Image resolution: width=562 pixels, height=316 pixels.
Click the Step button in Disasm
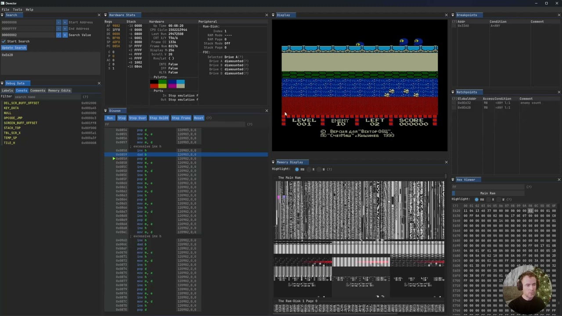(122, 118)
